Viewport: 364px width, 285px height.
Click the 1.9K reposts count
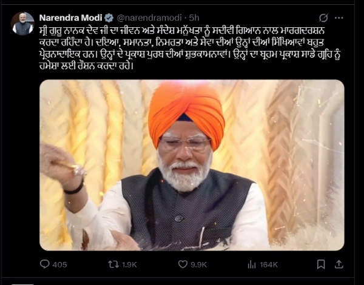[x=129, y=264]
